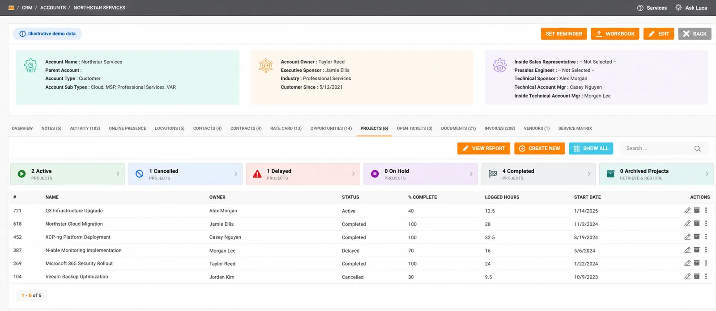Open the Rate Card (13) tab
The image size is (716, 311).
(x=286, y=129)
